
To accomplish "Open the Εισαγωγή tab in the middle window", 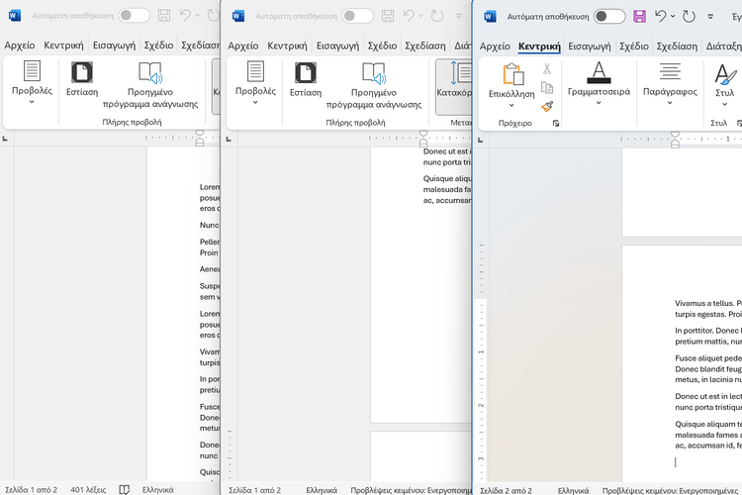I will coord(337,46).
